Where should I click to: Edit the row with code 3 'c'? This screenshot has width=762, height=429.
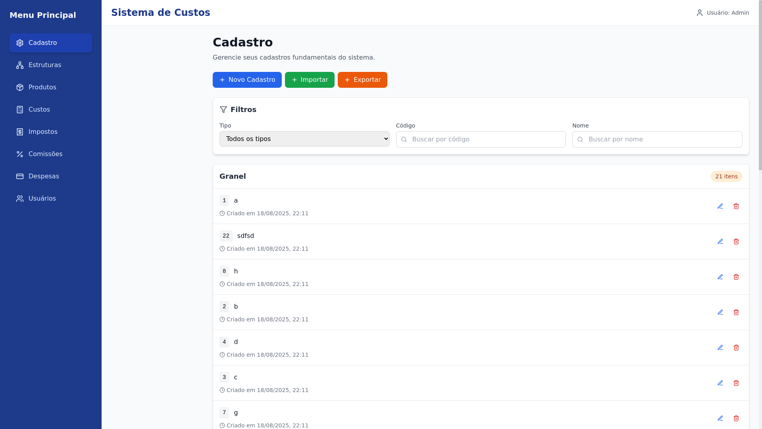click(720, 383)
